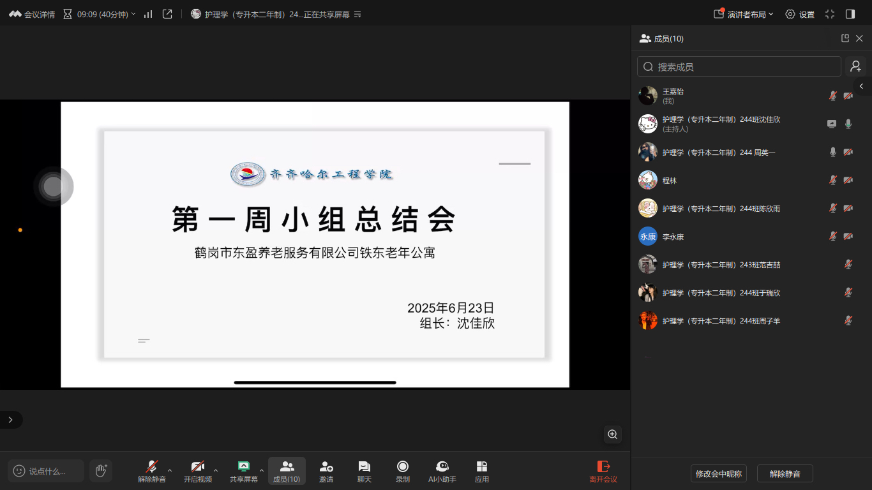Image resolution: width=872 pixels, height=490 pixels.
Task: Click the Invite (邀请) icon
Action: [326, 467]
